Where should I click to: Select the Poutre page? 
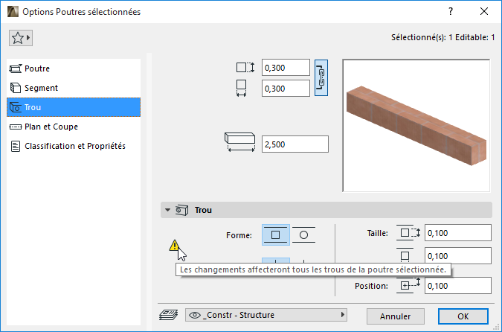[x=74, y=68]
